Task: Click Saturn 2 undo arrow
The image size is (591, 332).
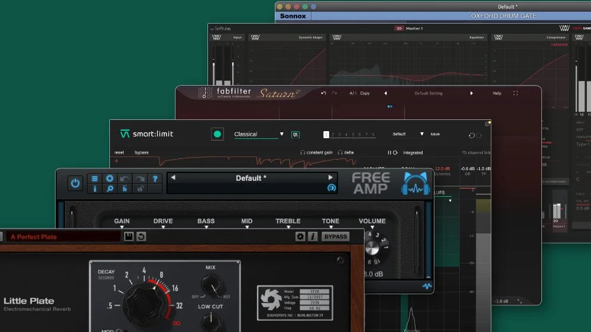Action: [323, 93]
